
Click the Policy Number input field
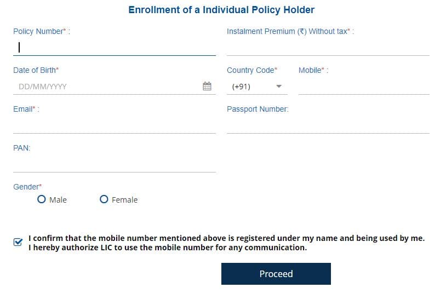(114, 48)
